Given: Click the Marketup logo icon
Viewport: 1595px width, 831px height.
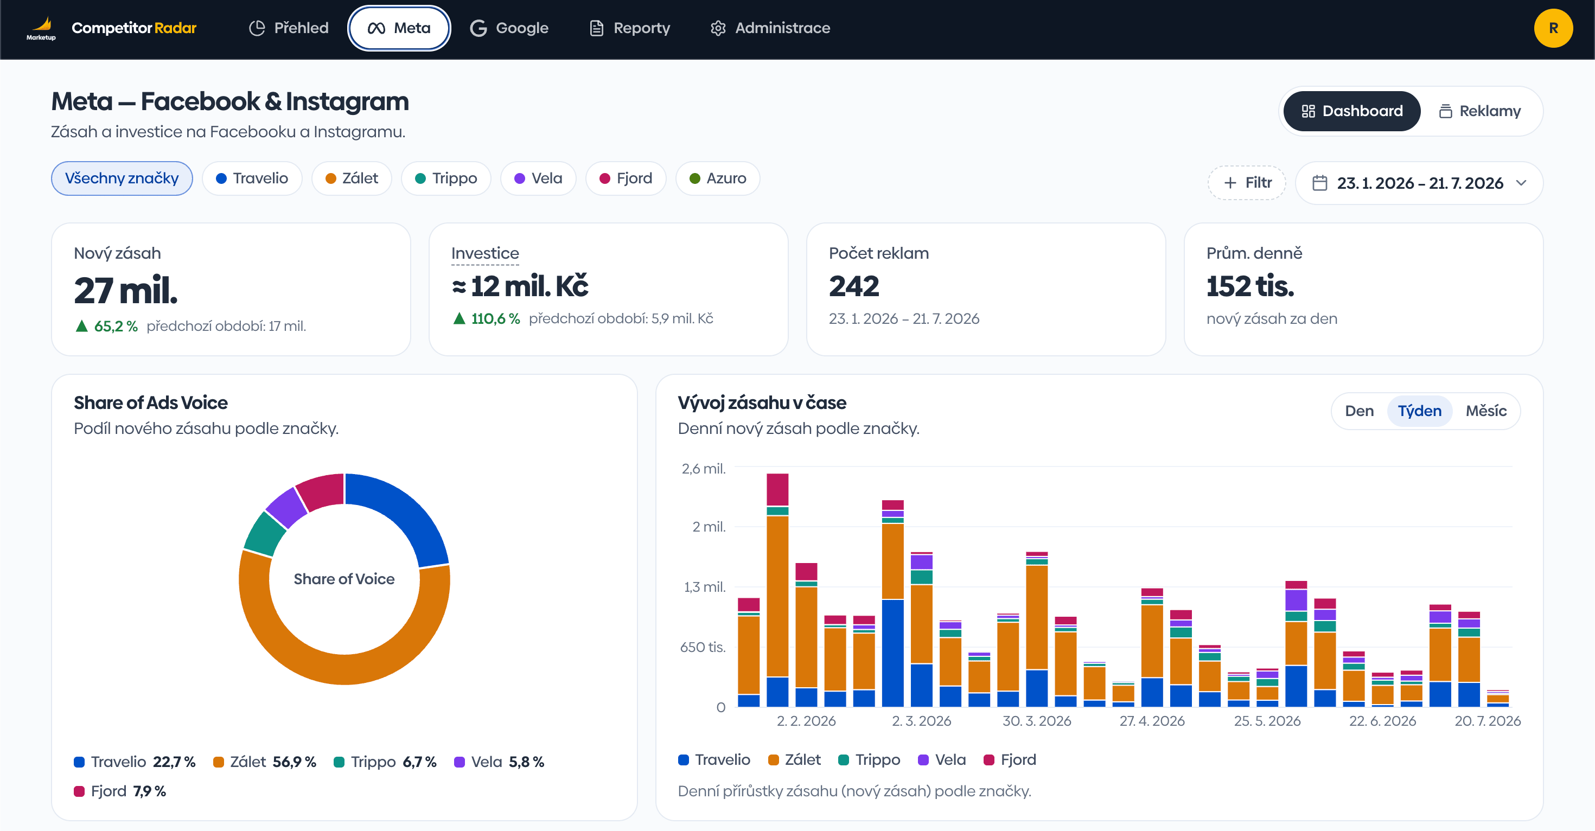Looking at the screenshot, I should pos(41,29).
